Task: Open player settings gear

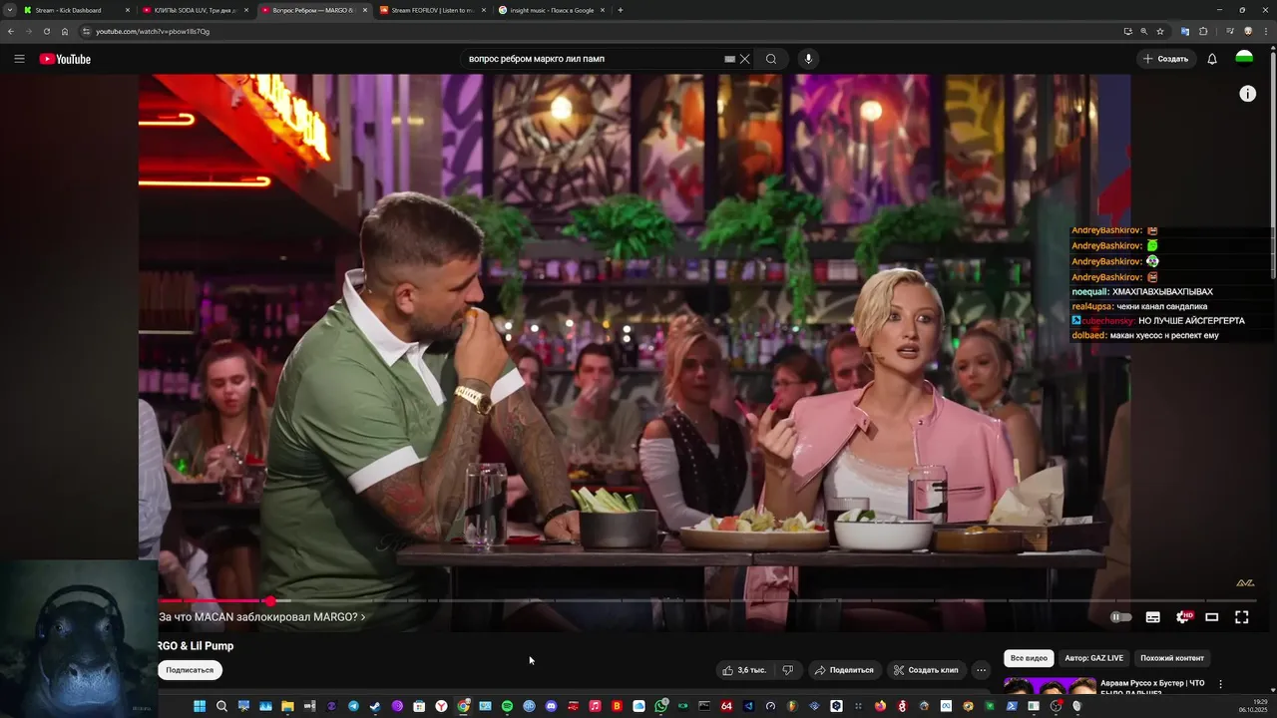Action: pos(1182,617)
